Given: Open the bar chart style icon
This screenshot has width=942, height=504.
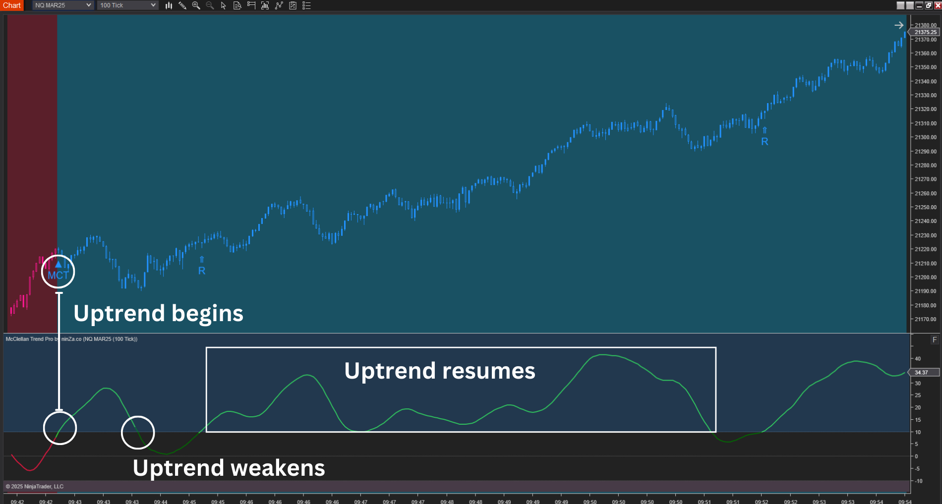Looking at the screenshot, I should point(169,5).
